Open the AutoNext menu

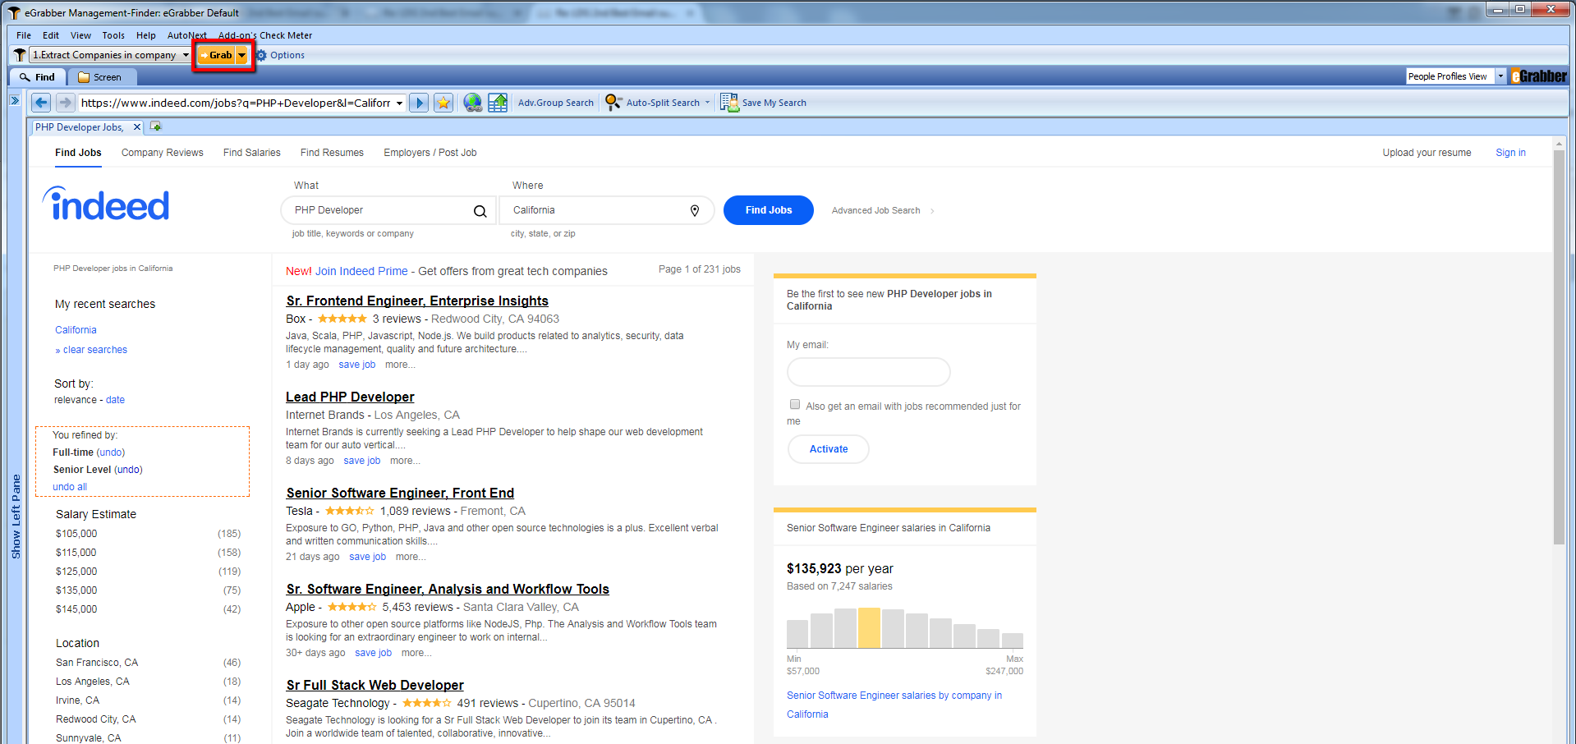187,35
